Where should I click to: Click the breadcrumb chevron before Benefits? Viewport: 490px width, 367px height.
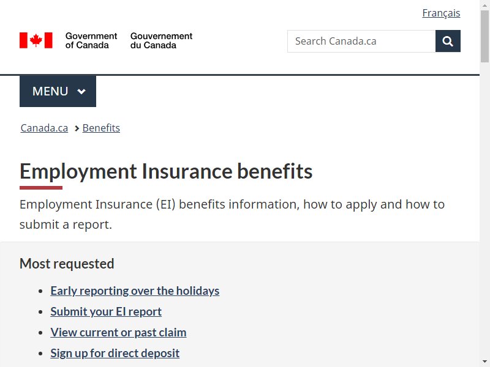pyautogui.click(x=77, y=128)
